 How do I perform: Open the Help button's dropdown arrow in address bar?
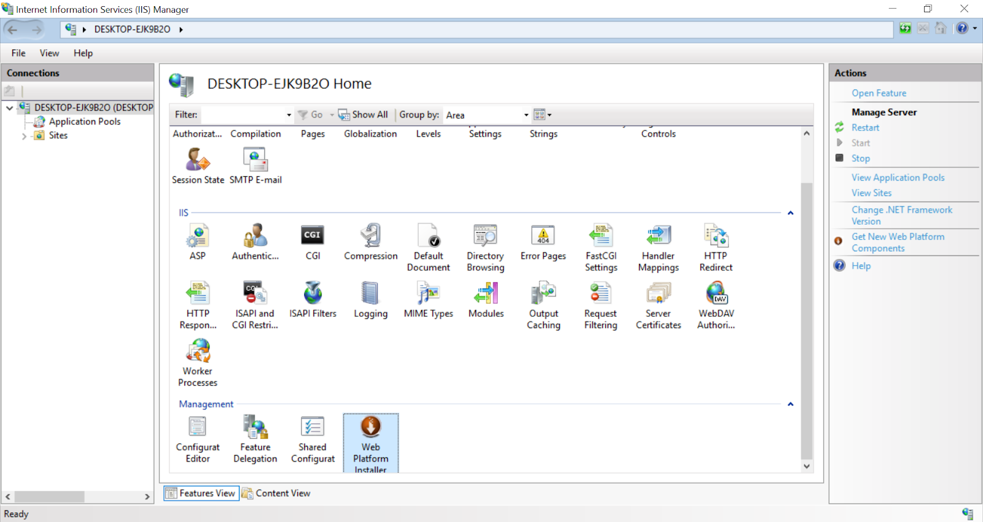[x=974, y=28]
